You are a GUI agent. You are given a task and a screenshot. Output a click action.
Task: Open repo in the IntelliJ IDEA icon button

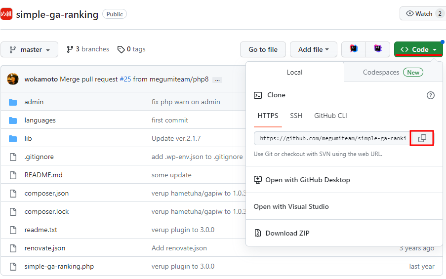pyautogui.click(x=354, y=49)
